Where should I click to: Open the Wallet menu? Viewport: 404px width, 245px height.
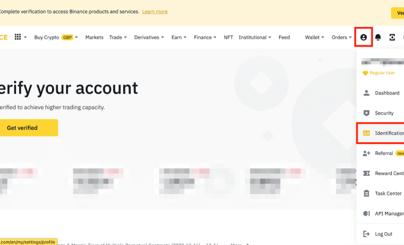click(x=312, y=37)
